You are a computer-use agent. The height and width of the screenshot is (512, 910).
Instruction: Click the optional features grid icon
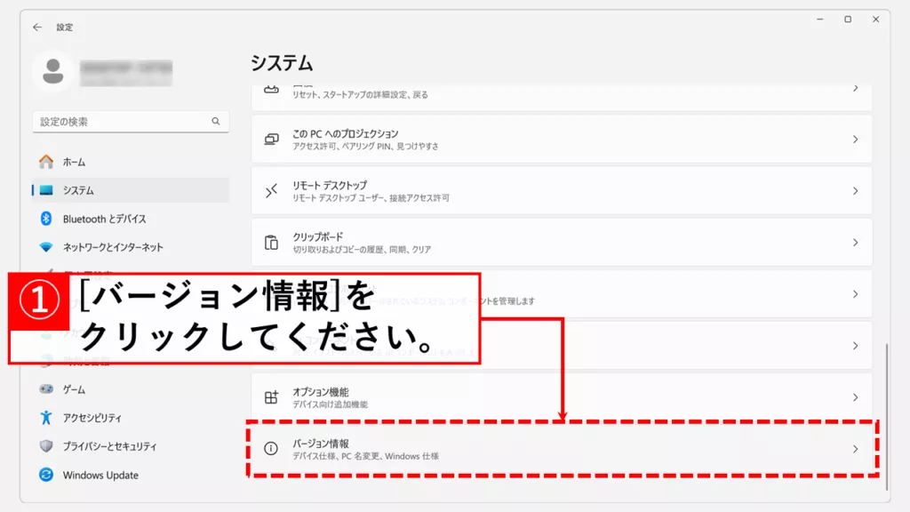tap(271, 397)
